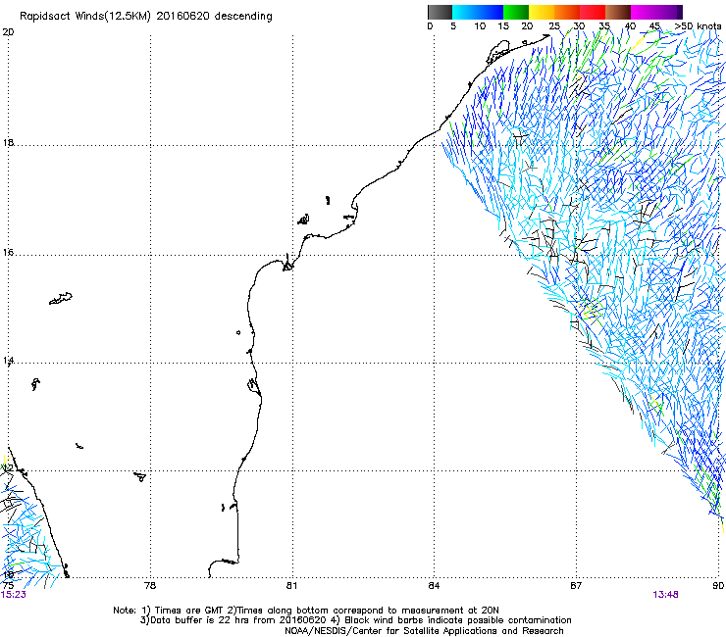Click the '25' legend scale label

(x=553, y=25)
